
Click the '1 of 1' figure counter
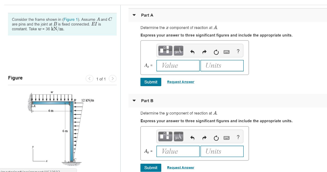pos(101,79)
